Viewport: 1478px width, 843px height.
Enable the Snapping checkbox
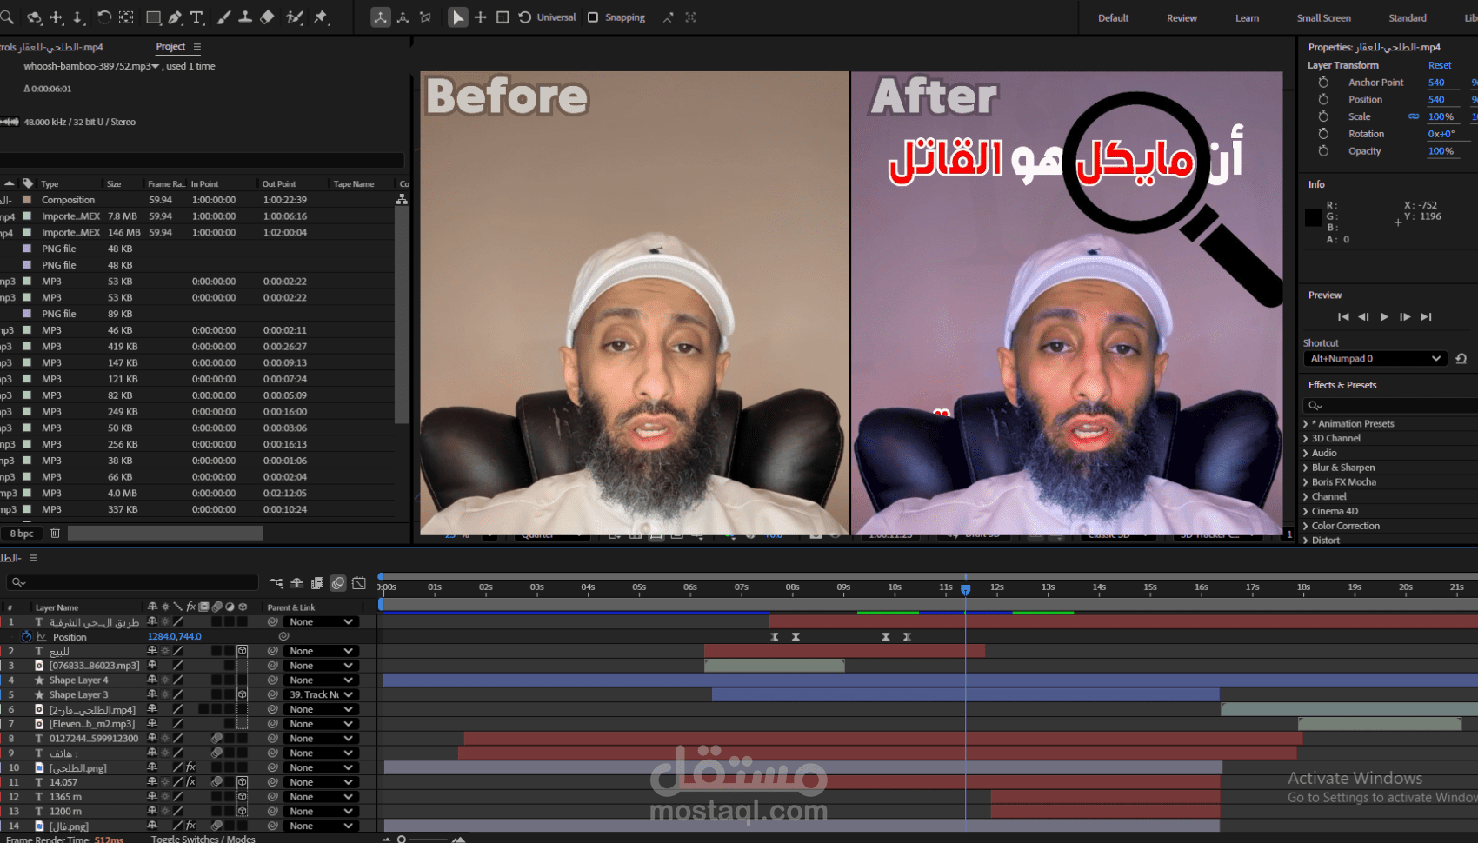pyautogui.click(x=592, y=17)
